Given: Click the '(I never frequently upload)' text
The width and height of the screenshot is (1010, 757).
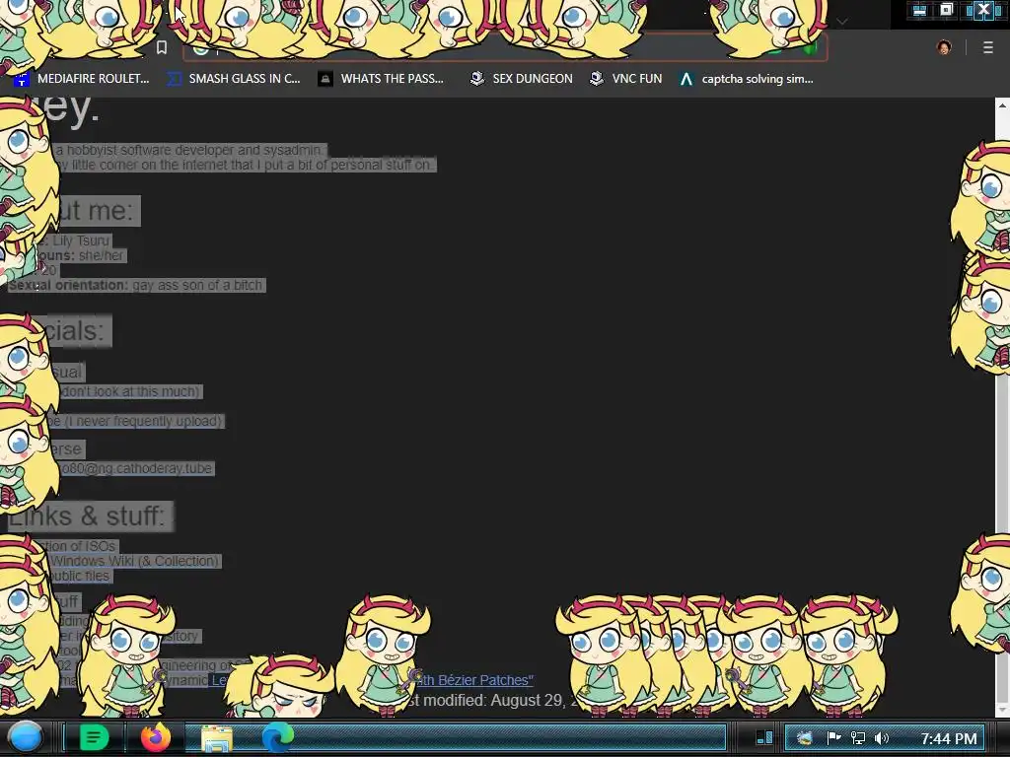Looking at the screenshot, I should (x=143, y=421).
